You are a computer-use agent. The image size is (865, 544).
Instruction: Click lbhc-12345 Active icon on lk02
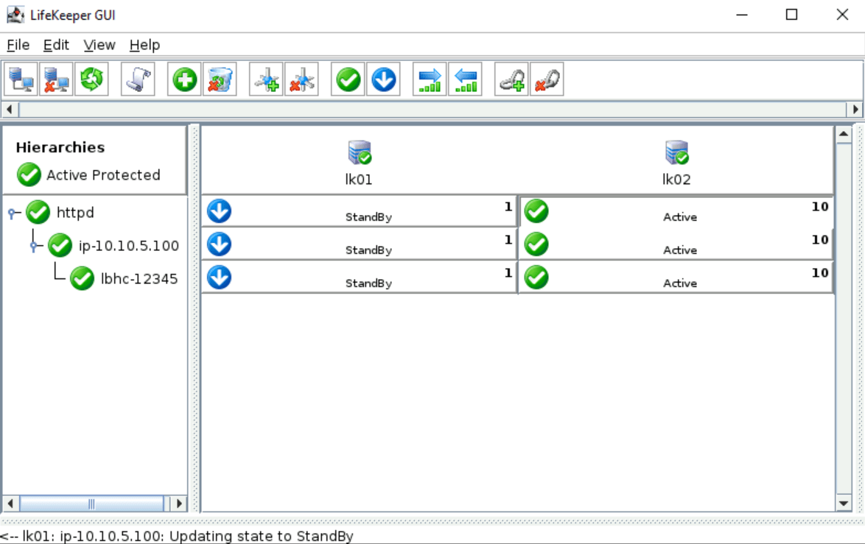(x=537, y=278)
